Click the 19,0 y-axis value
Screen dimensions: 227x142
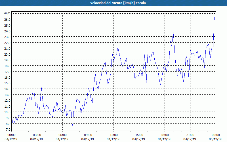(x=7, y=60)
